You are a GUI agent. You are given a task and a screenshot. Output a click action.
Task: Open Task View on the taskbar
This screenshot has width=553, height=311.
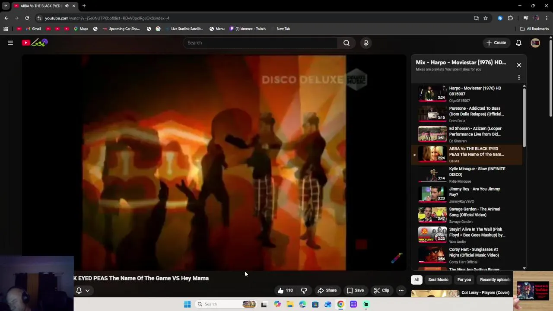coord(264,304)
